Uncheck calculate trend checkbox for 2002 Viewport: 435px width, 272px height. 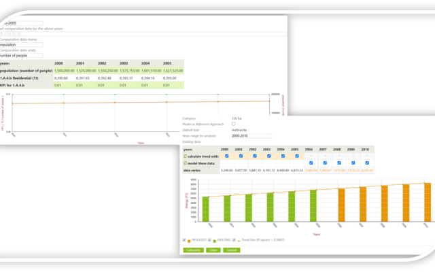point(255,156)
